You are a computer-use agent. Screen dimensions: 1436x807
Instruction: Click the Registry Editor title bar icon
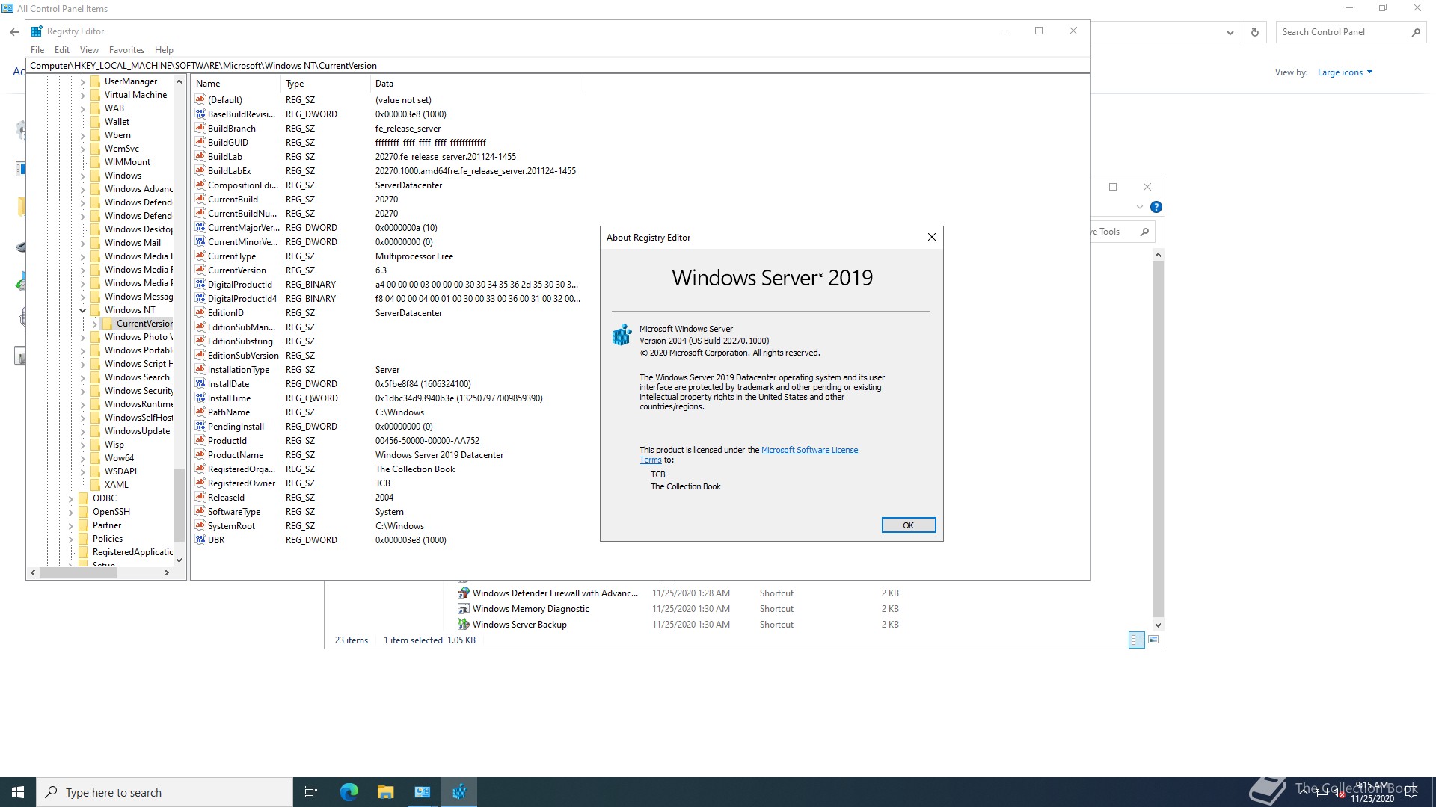click(37, 31)
